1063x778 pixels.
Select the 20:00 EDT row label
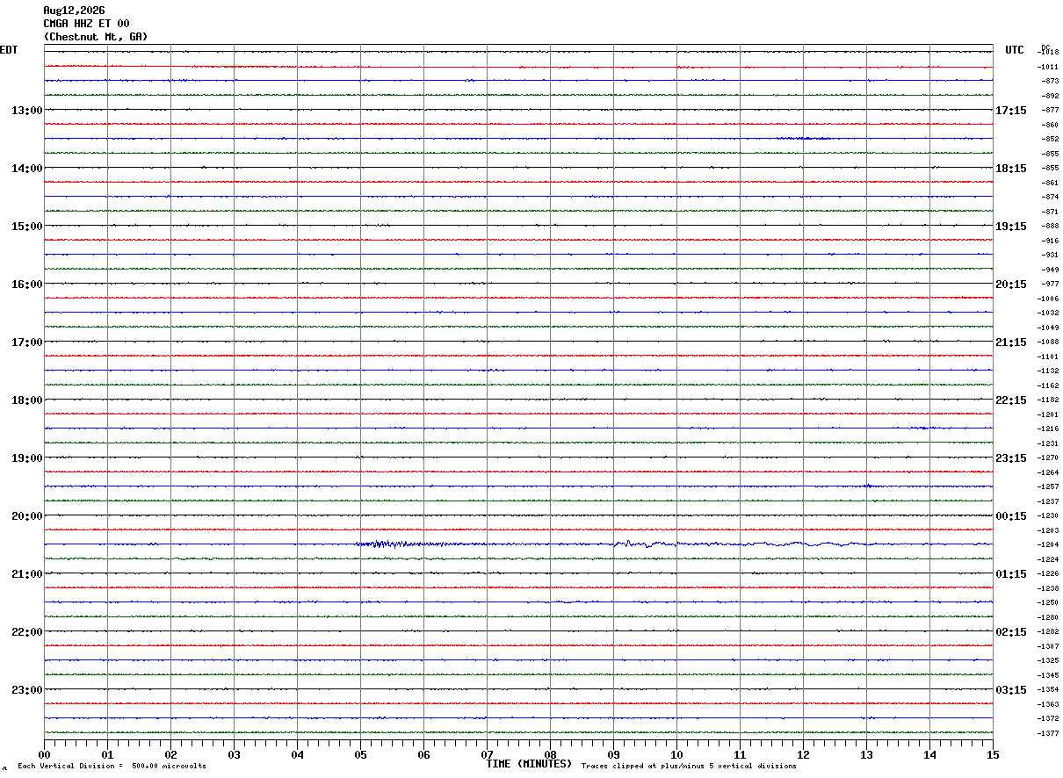pos(26,516)
